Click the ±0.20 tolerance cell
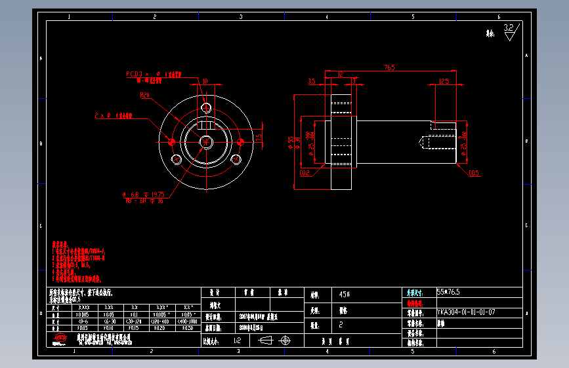Viewport: 569px width, 368px height. click(159, 328)
